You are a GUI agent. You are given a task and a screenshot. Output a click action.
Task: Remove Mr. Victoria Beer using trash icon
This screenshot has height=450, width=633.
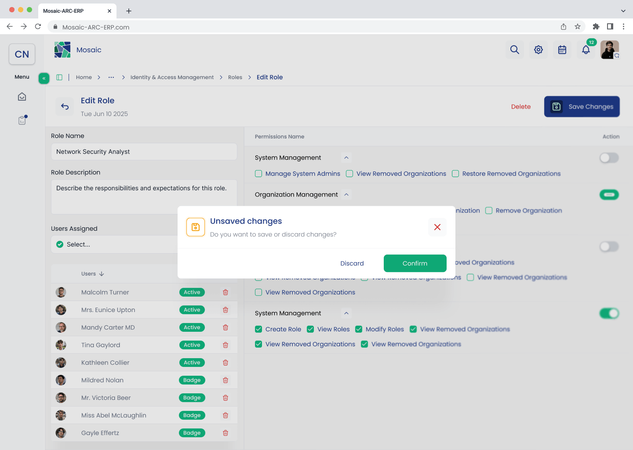tap(226, 398)
